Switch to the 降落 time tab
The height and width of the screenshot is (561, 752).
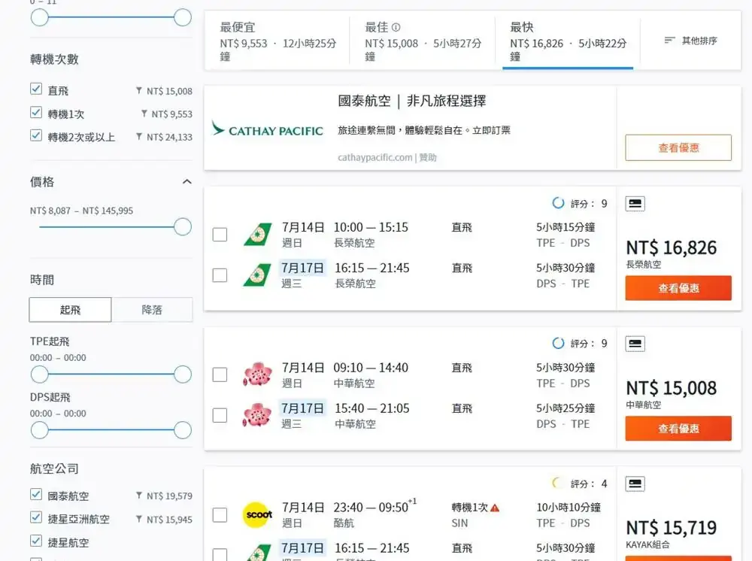click(152, 310)
